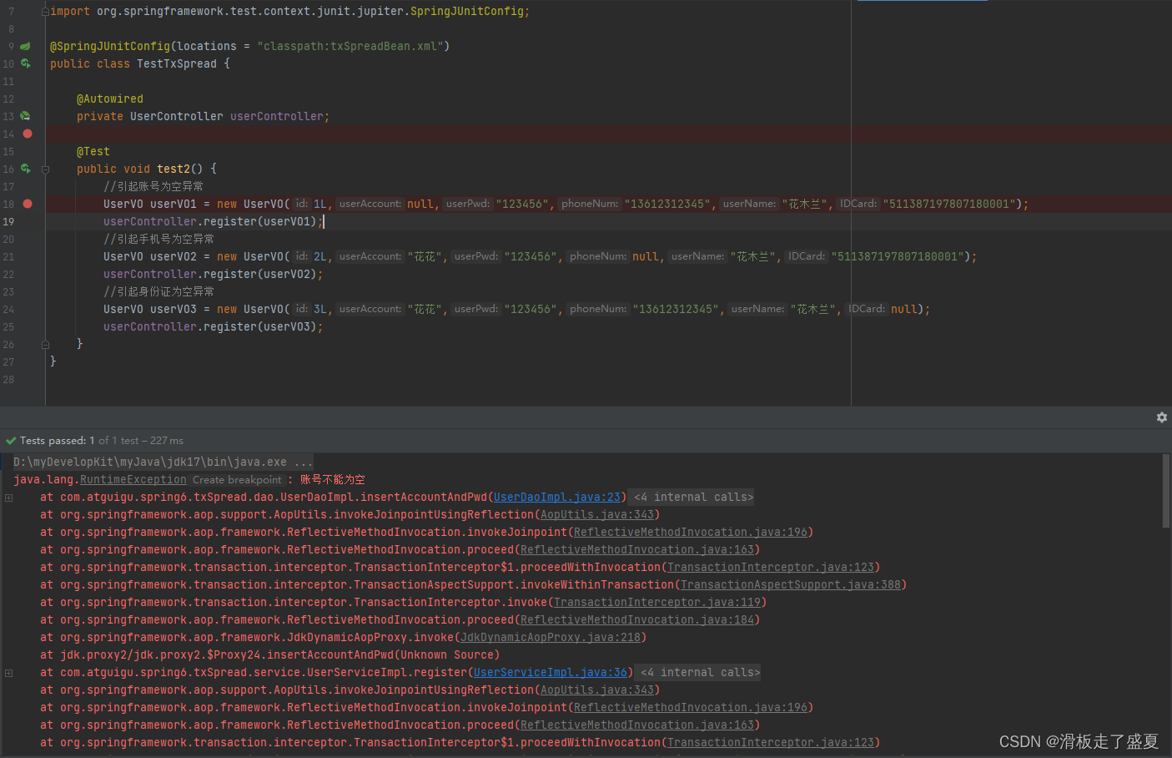
Task: Open the UserServiceImpl.java:36 link
Action: (550, 673)
